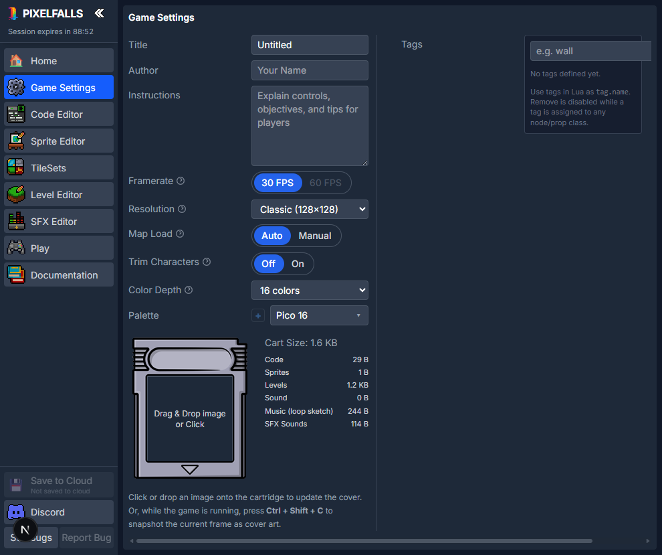Switch framerate to 60 FPS
Viewport: 662px width, 555px height.
[x=326, y=183]
